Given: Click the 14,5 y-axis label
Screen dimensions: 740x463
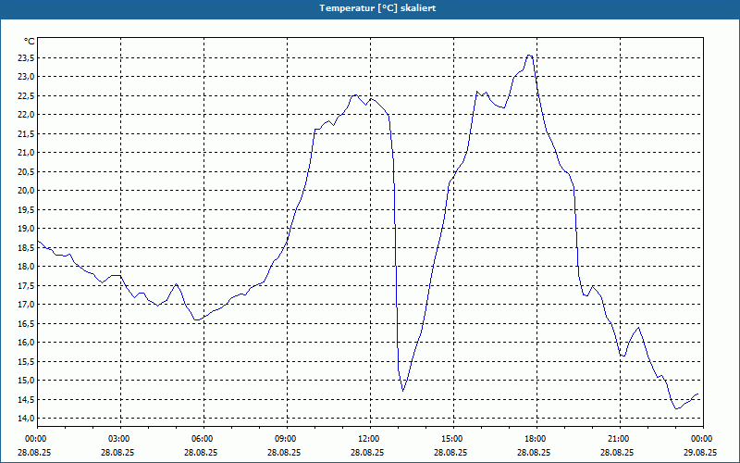Looking at the screenshot, I should tap(27, 400).
